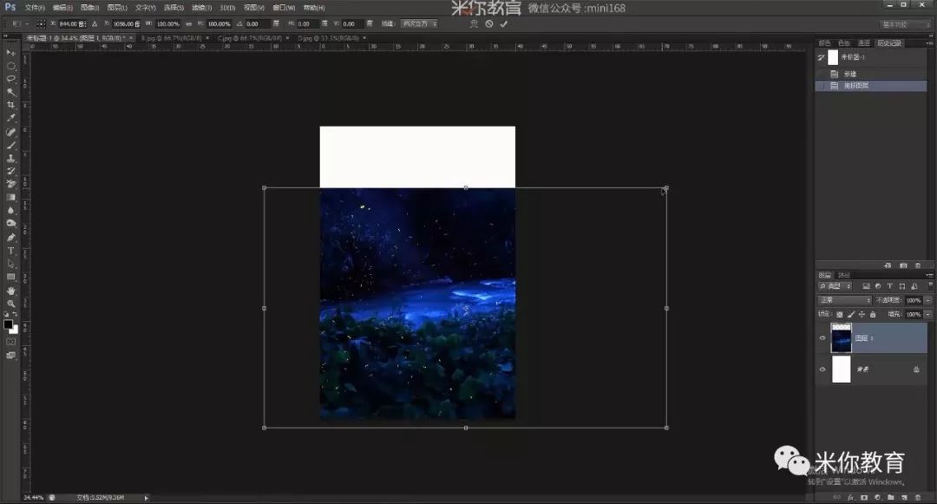Open the 文件(F) menu
The height and width of the screenshot is (504, 937).
pos(35,8)
